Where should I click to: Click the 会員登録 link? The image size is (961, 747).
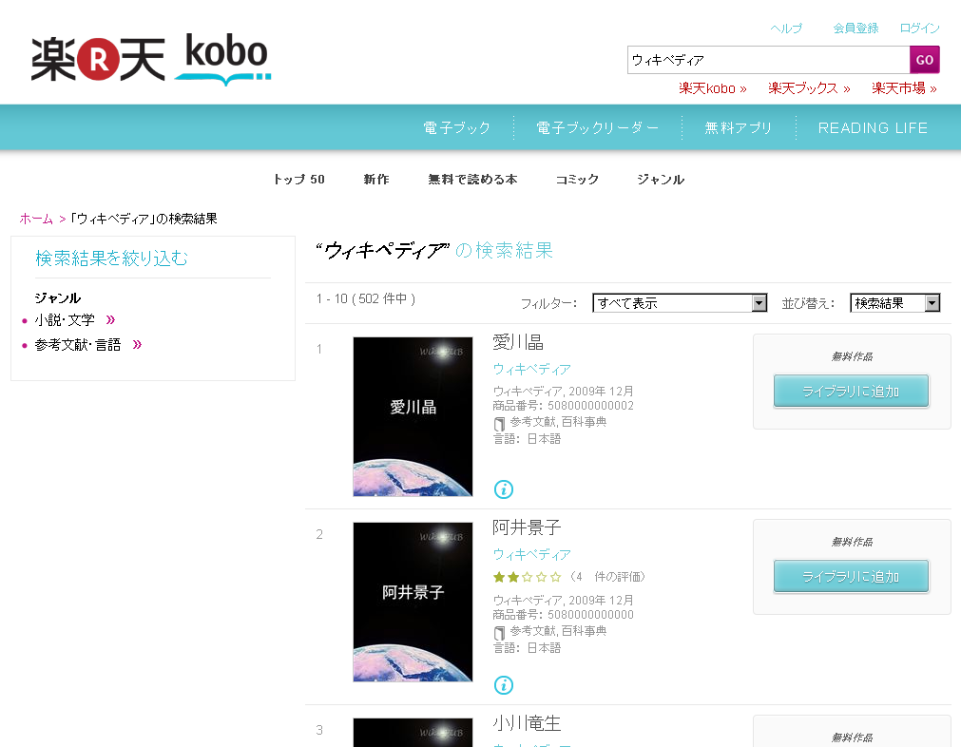855,29
